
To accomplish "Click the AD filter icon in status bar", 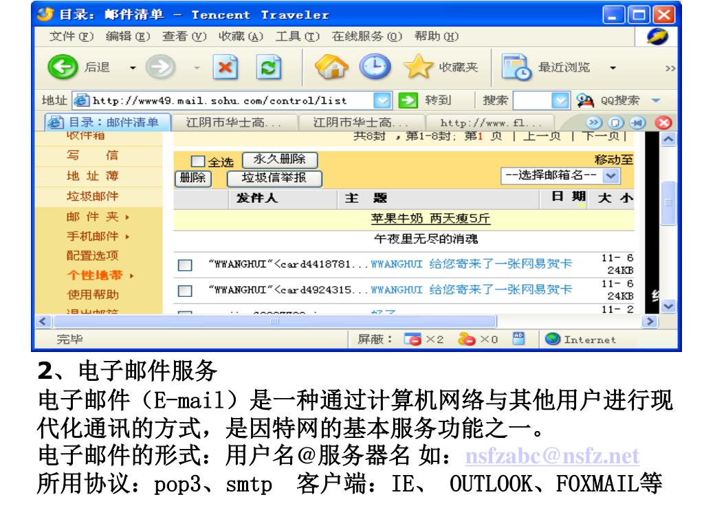I will tap(518, 338).
